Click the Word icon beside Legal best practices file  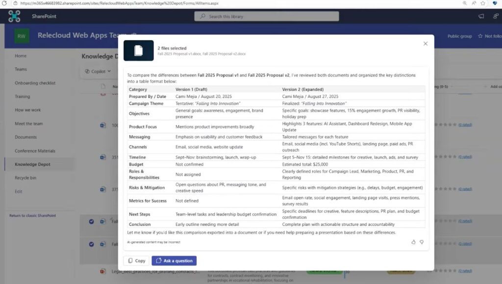click(102, 270)
